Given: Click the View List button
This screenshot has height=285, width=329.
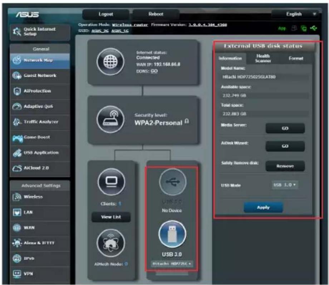Looking at the screenshot, I should coord(111,217).
